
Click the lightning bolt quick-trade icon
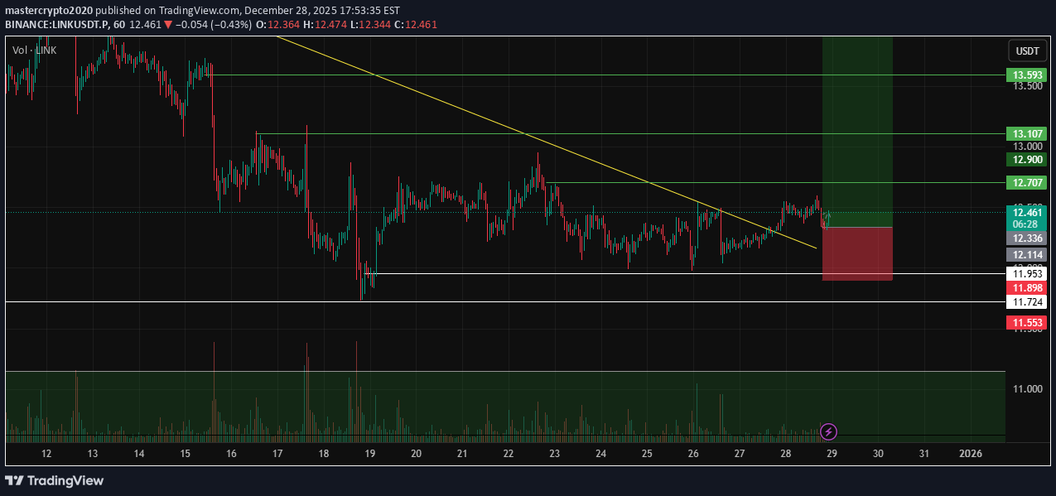tap(829, 431)
